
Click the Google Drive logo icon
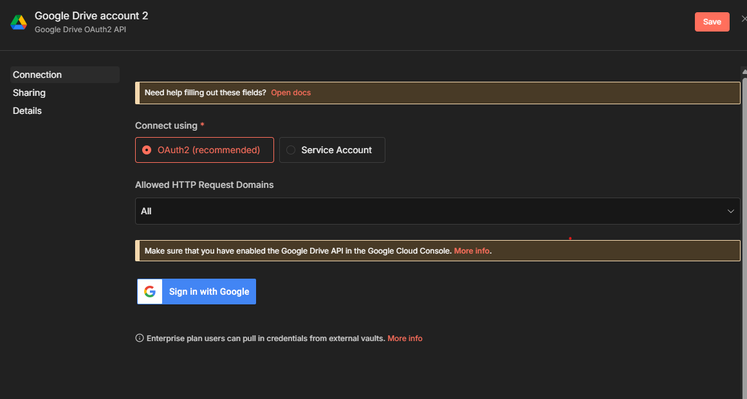tap(18, 22)
